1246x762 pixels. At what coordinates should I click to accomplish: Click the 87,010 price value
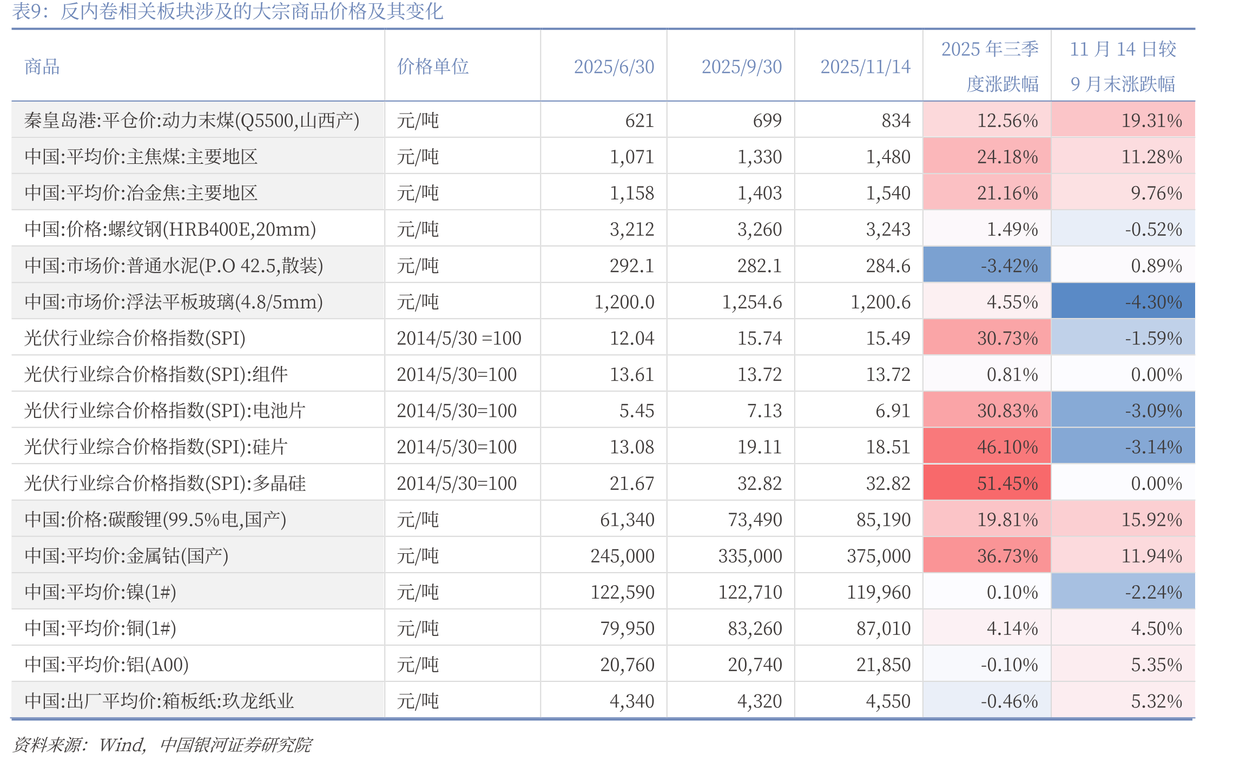tap(884, 628)
